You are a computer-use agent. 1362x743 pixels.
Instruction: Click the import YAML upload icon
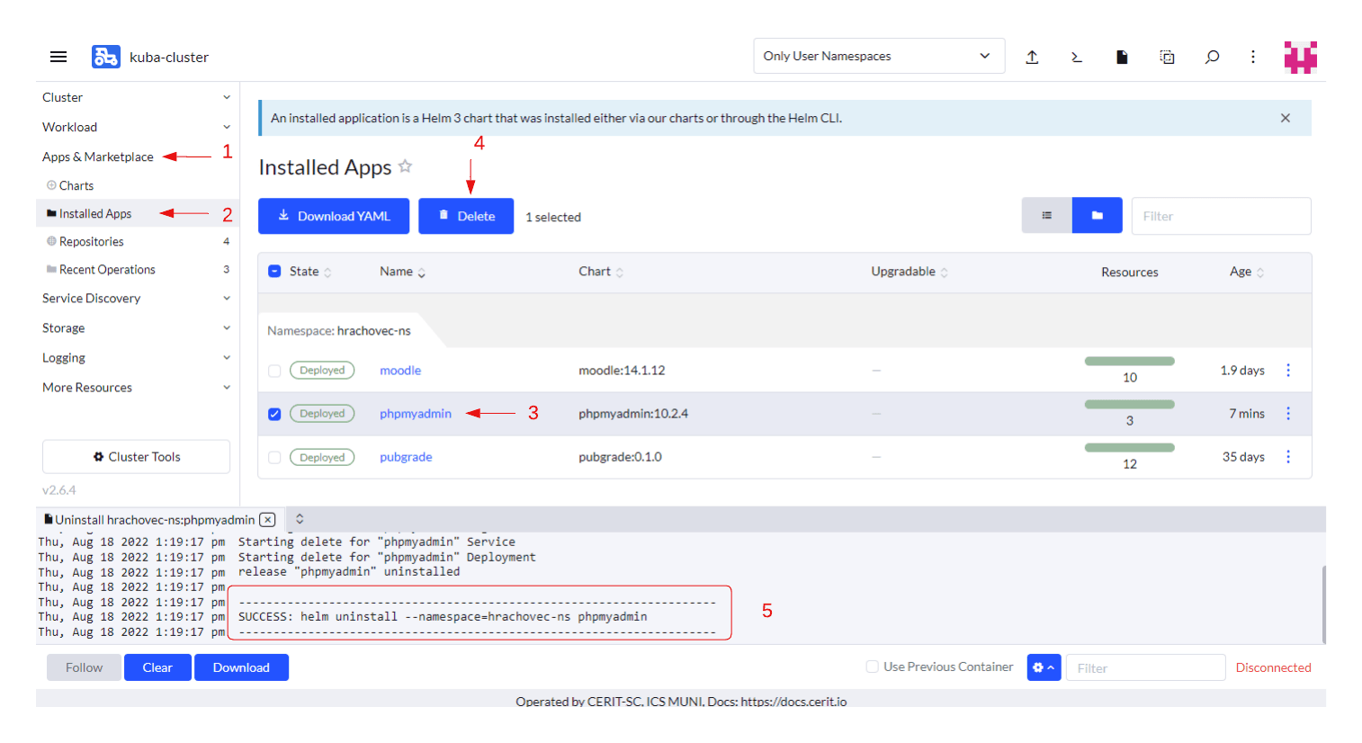tap(1032, 57)
